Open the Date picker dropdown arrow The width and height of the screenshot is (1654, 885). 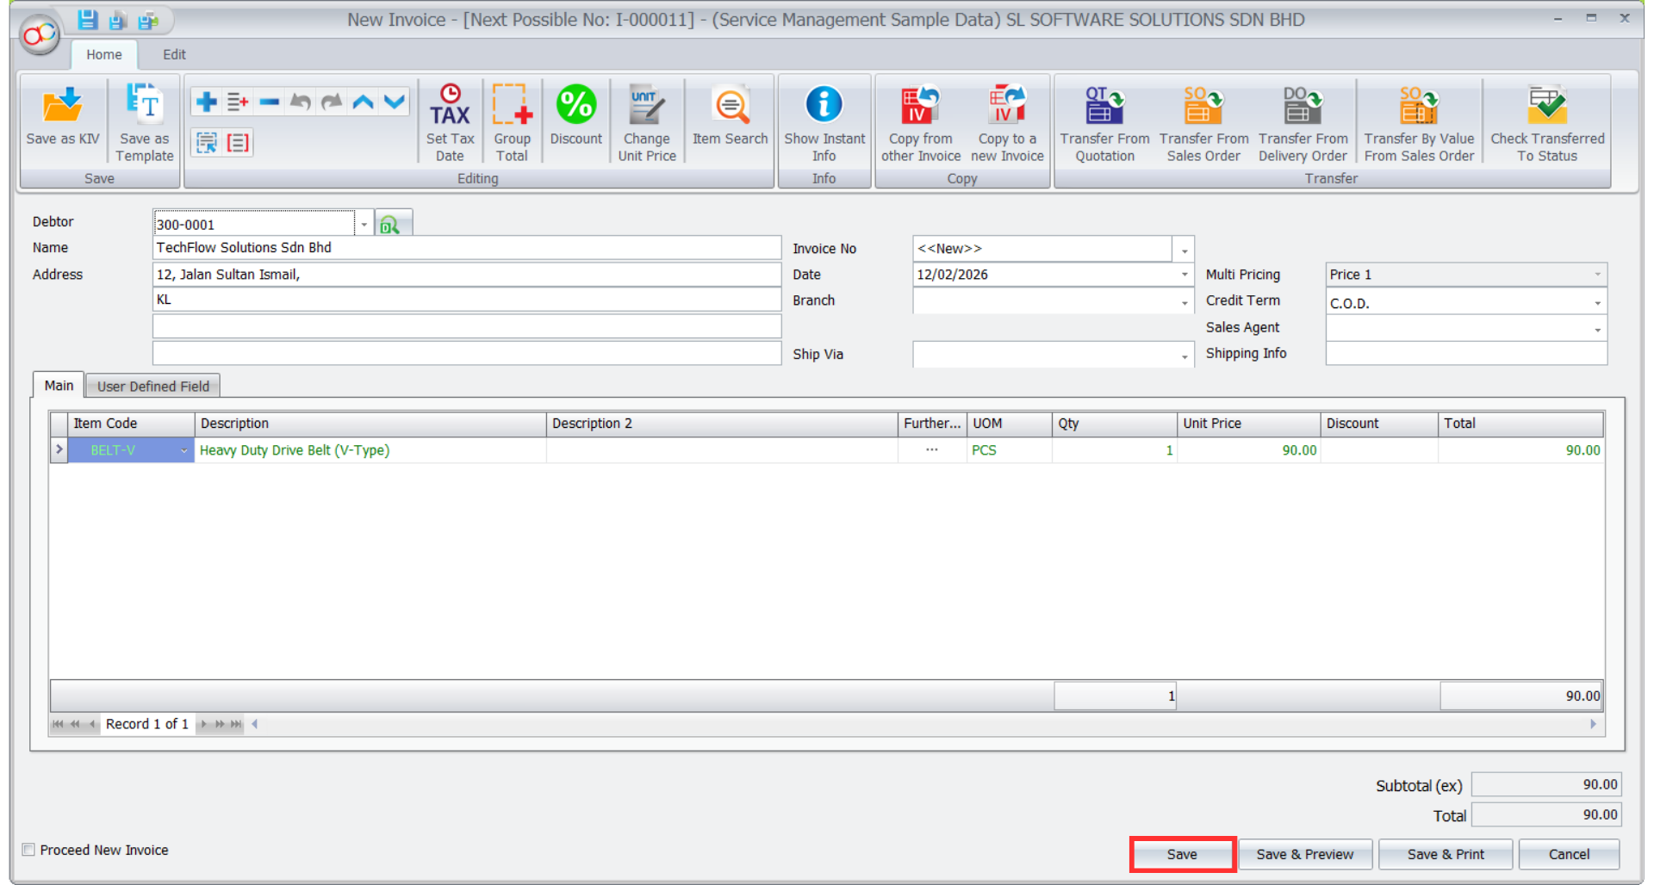(x=1185, y=275)
